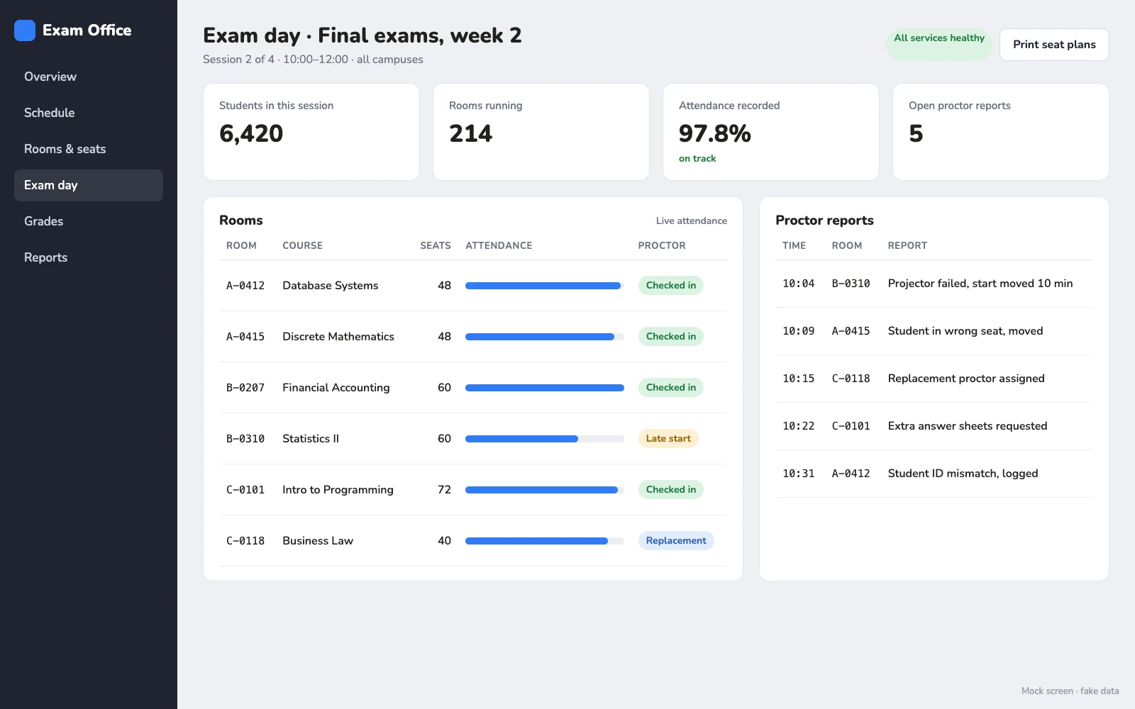Click seat count 72 for Intro to Programming
Image resolution: width=1135 pixels, height=709 pixels.
tap(444, 490)
